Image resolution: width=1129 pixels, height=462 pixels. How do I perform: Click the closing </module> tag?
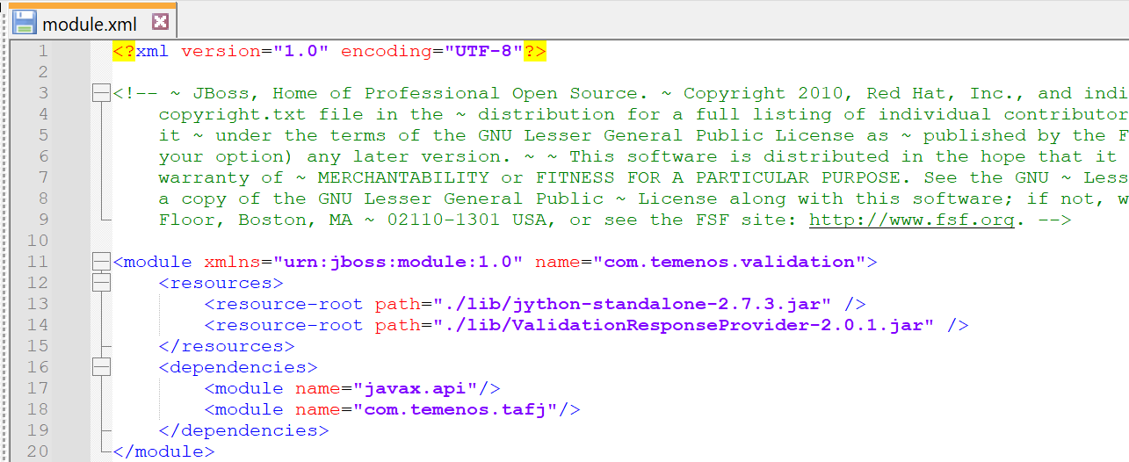click(x=163, y=451)
